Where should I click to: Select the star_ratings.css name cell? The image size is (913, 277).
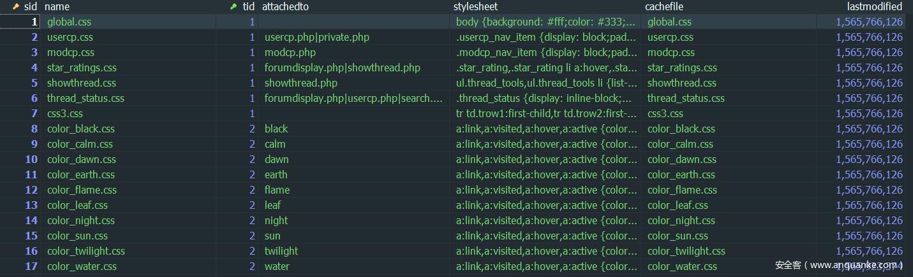(x=82, y=67)
